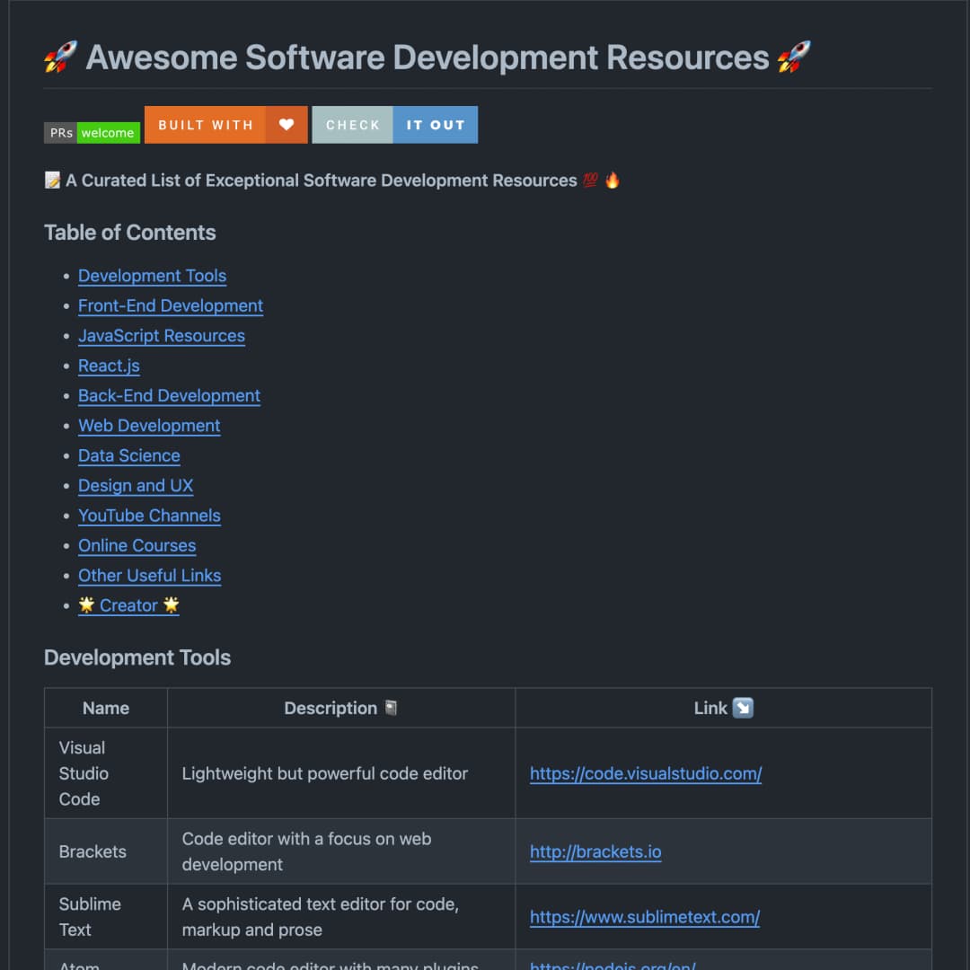Jump to JavaScript Resources section
Image resolution: width=970 pixels, height=970 pixels.
(x=162, y=336)
